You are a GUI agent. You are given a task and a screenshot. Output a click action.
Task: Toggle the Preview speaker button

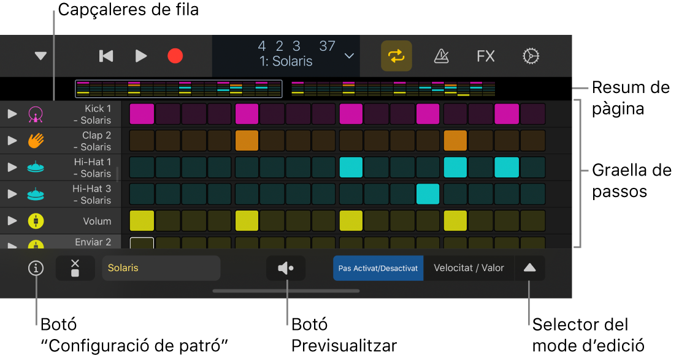(x=286, y=268)
